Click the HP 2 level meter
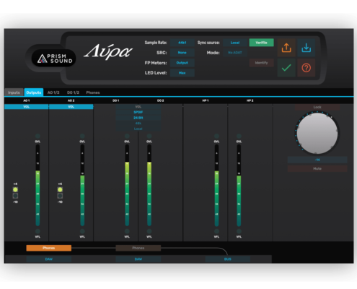 tap(239, 185)
